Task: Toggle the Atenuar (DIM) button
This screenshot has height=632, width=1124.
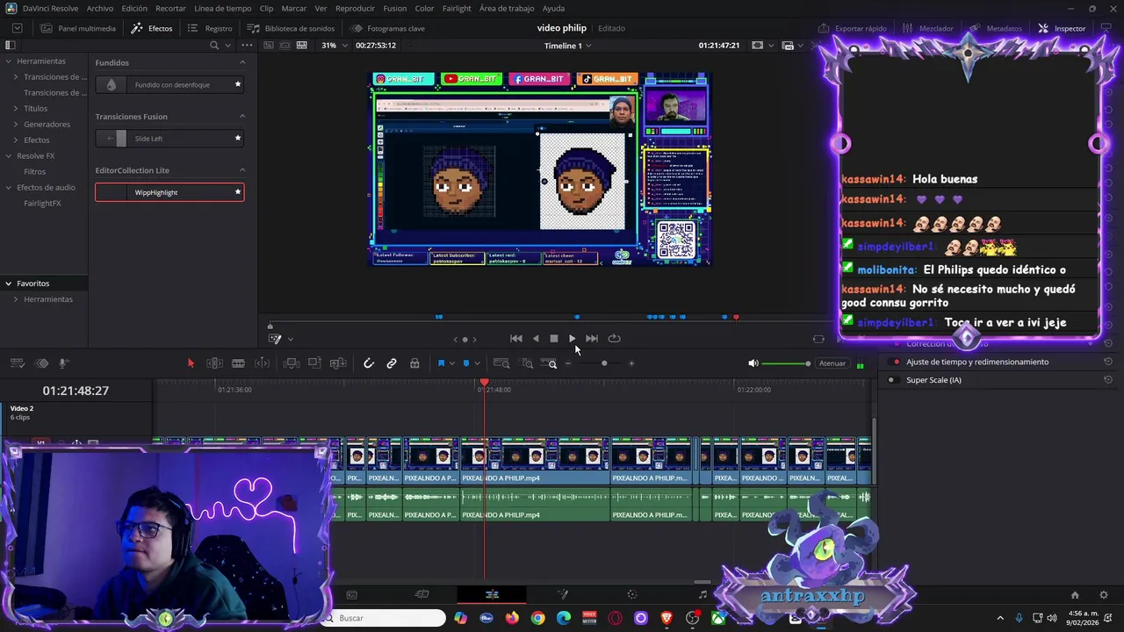Action: [832, 363]
